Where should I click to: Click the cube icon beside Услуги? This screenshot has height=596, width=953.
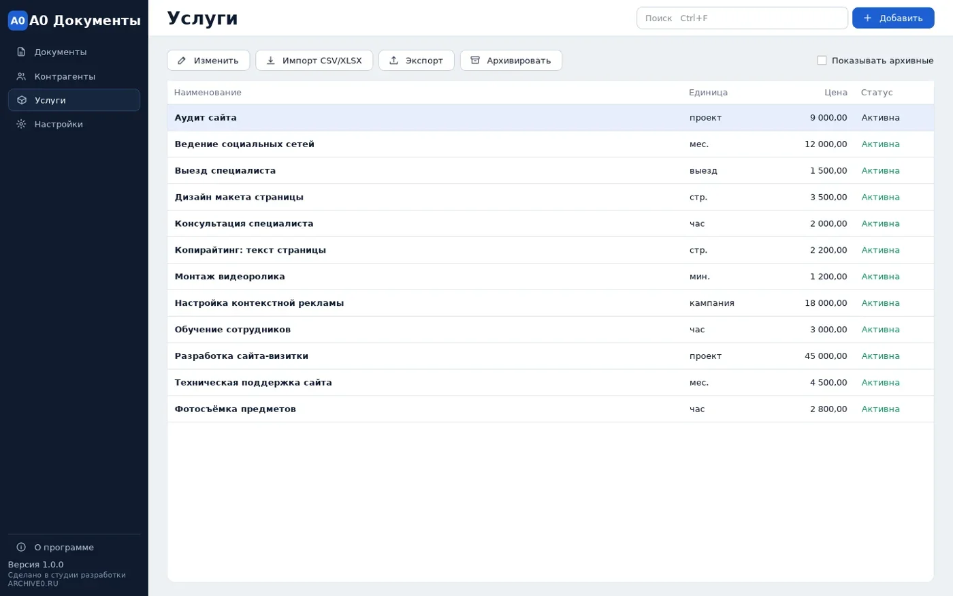tap(22, 100)
